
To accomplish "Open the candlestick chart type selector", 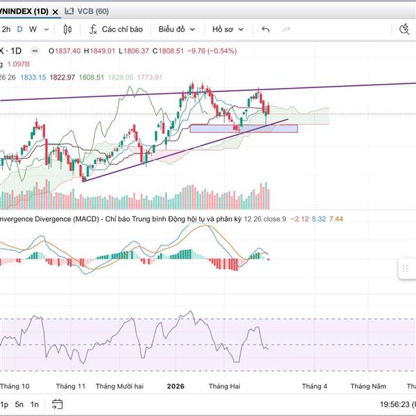I will (x=67, y=29).
